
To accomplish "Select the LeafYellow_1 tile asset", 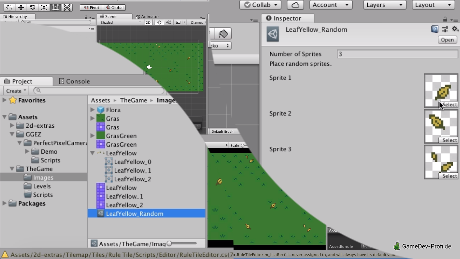I will [x=124, y=196].
